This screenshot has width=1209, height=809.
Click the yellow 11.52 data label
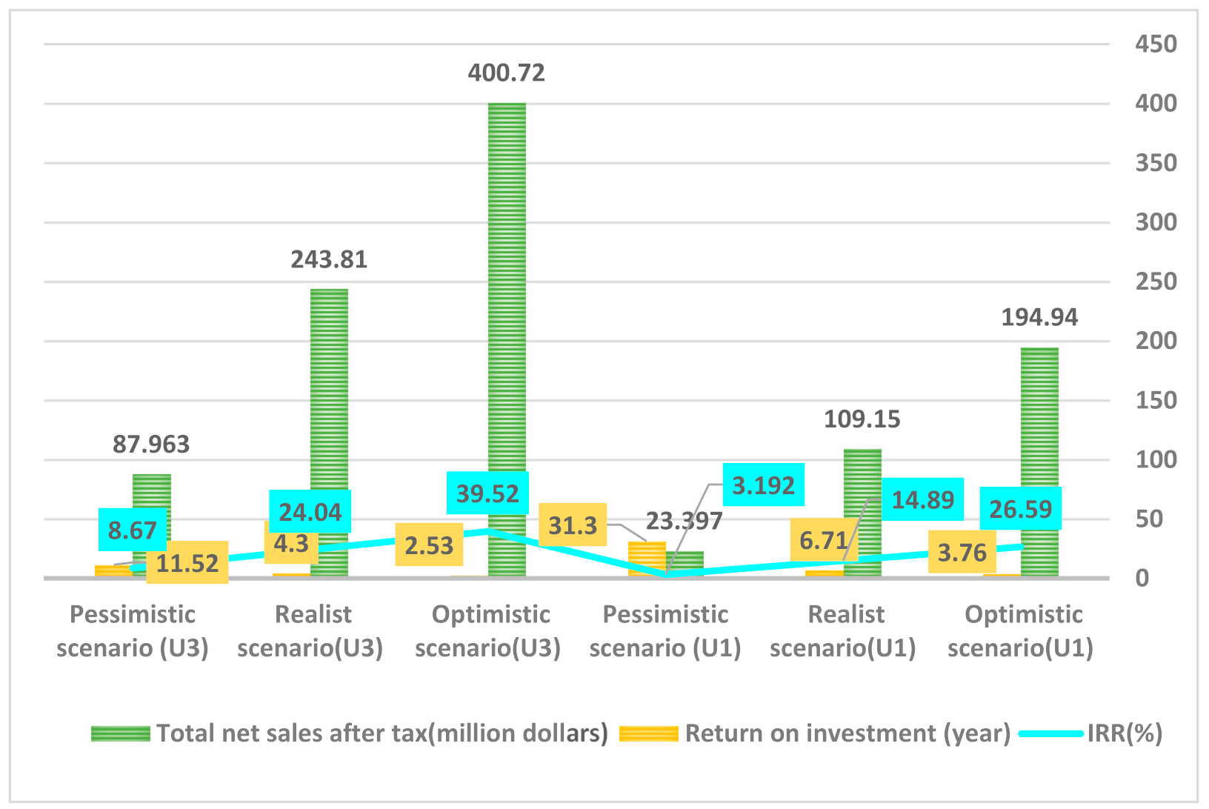pyautogui.click(x=187, y=563)
